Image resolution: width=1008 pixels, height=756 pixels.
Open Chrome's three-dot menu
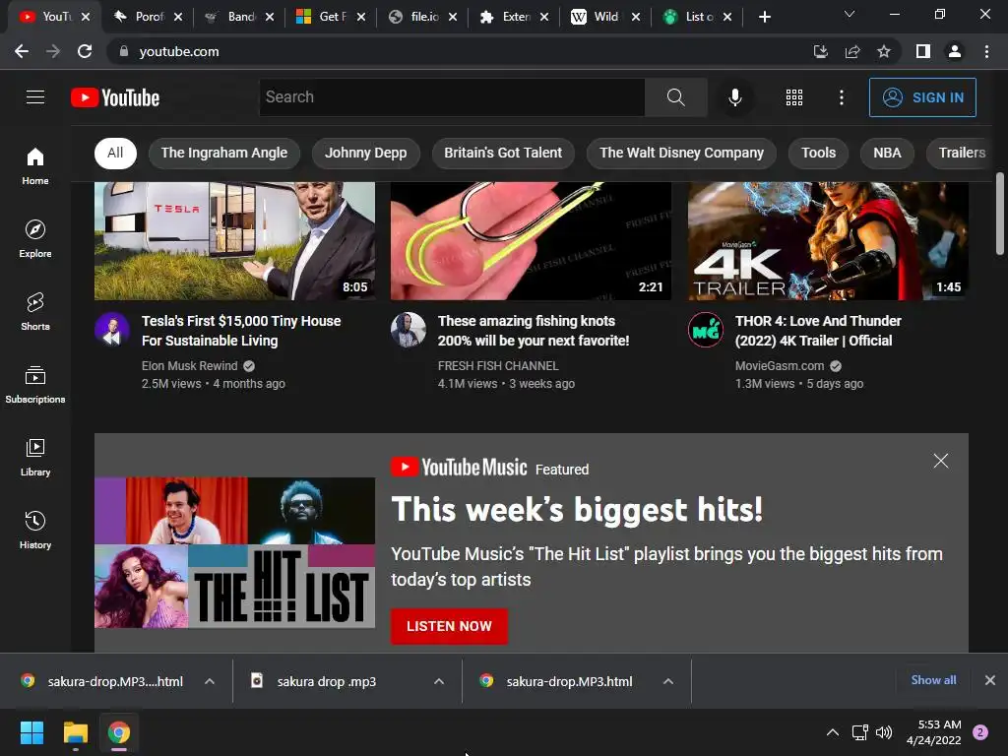[986, 51]
